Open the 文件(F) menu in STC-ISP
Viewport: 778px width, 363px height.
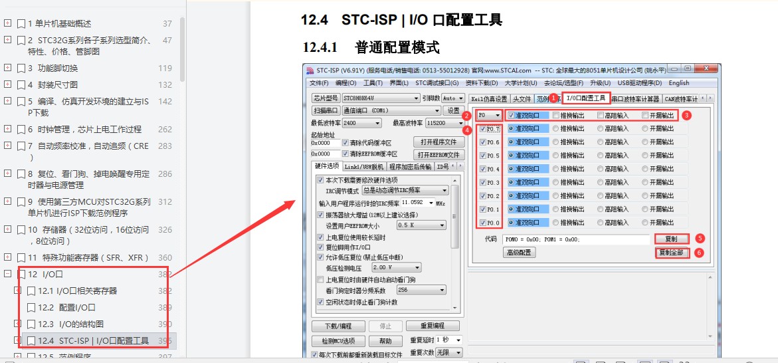pyautogui.click(x=319, y=83)
